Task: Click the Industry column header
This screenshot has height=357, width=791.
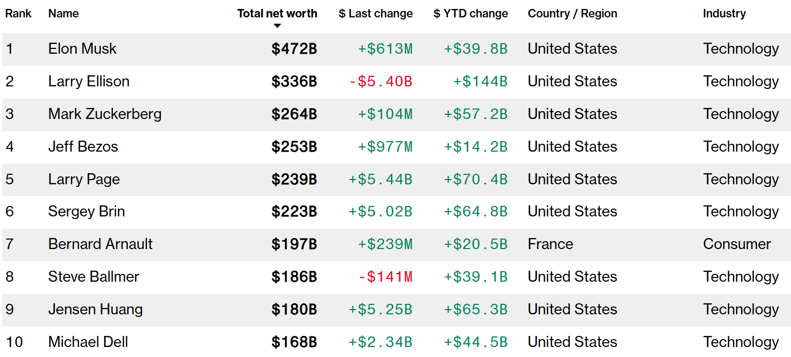Action: (724, 14)
